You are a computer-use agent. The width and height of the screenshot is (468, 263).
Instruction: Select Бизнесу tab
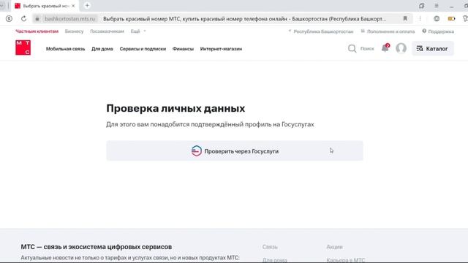click(74, 31)
